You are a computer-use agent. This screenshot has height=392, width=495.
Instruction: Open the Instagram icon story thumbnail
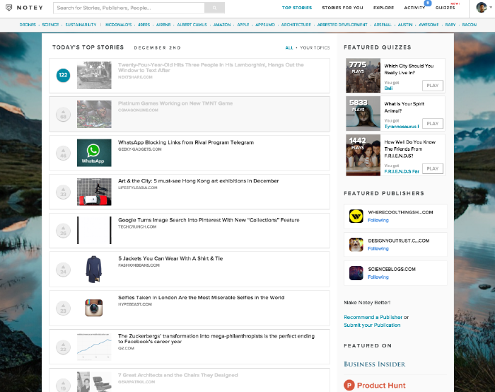pyautogui.click(x=94, y=308)
